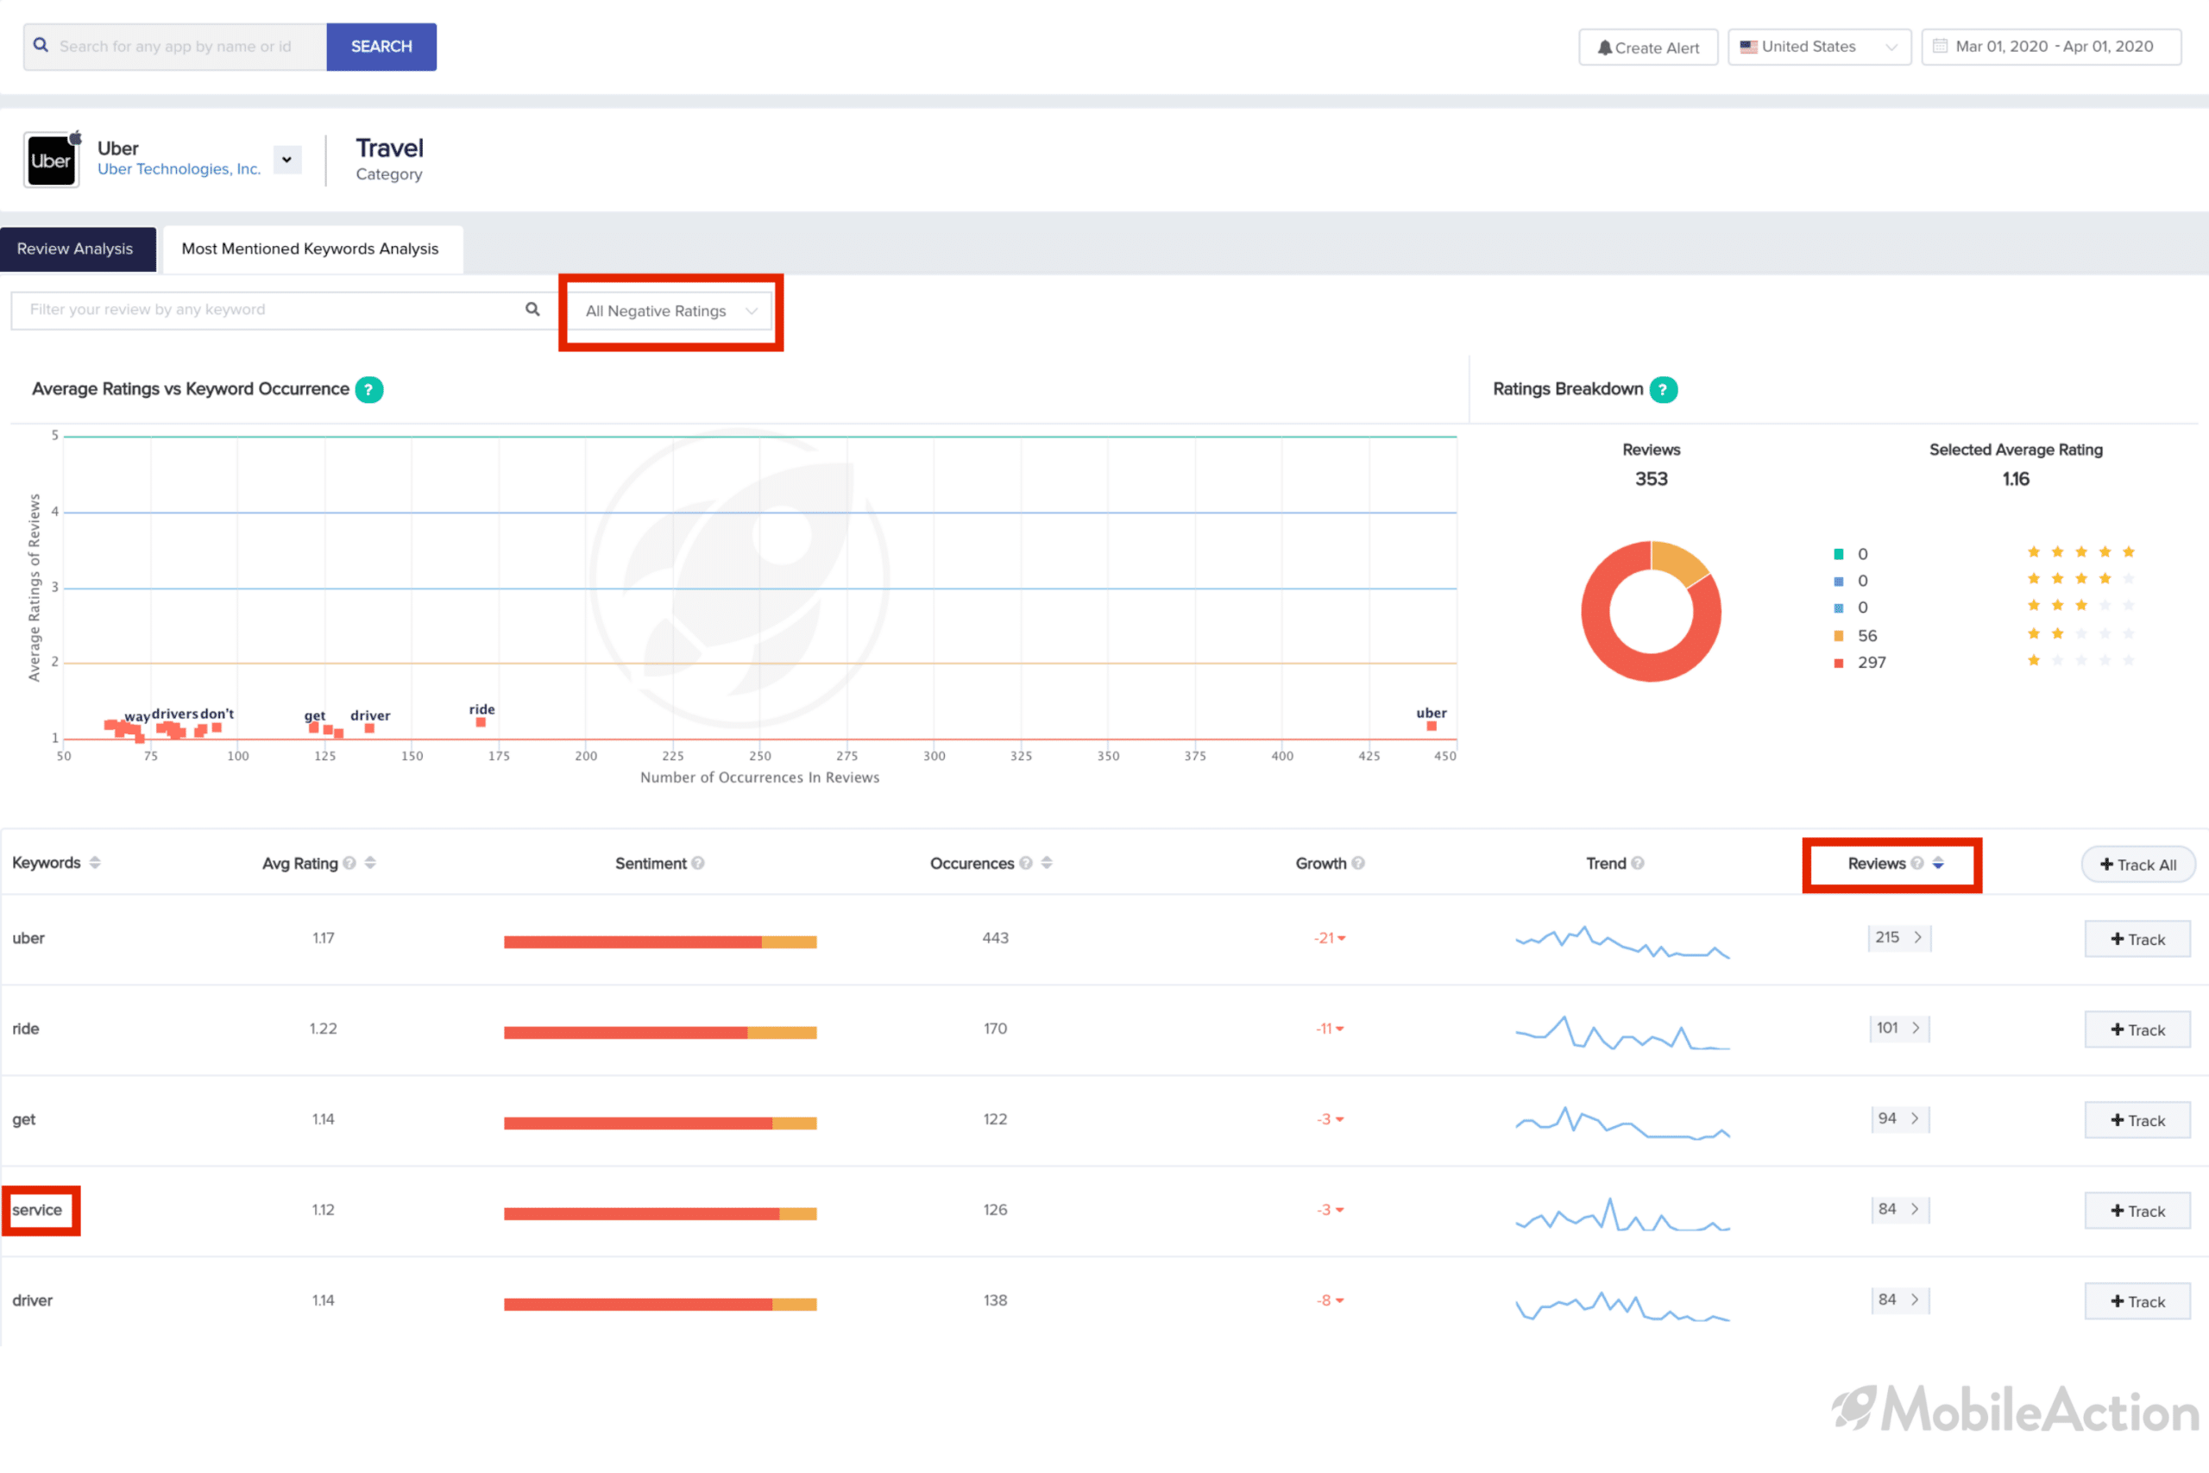Click the calendar icon beside date range
The height and width of the screenshot is (1473, 2209).
(x=1941, y=46)
